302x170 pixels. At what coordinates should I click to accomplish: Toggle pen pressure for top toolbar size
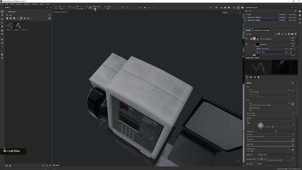click(x=74, y=8)
